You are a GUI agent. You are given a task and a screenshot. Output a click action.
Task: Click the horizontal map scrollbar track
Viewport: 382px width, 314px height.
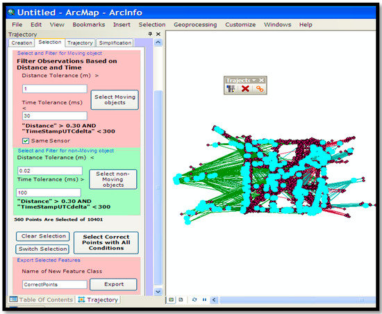pos(297,299)
